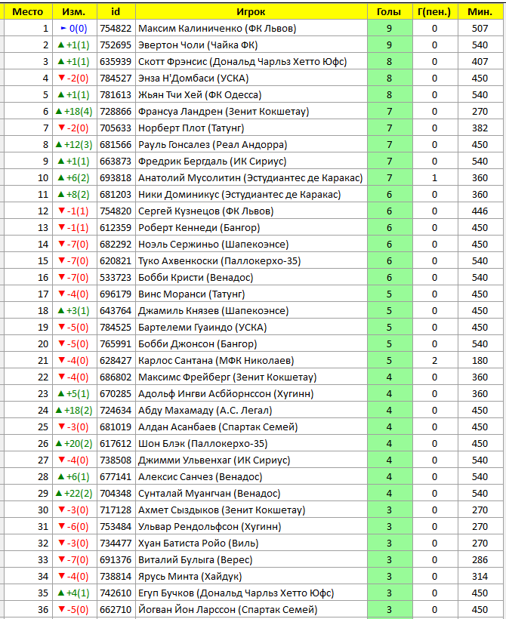506x619 pixels.
Task: Click the cell 'Хуан Батиста Ройо (Виль)'
Action: (251, 543)
